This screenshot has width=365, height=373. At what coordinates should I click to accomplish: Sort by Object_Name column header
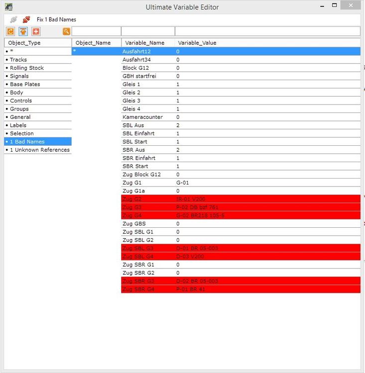click(97, 43)
